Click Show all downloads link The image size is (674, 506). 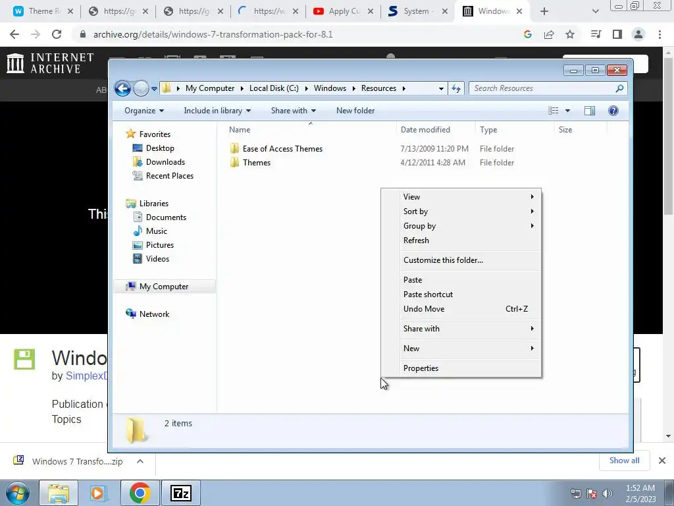(624, 461)
